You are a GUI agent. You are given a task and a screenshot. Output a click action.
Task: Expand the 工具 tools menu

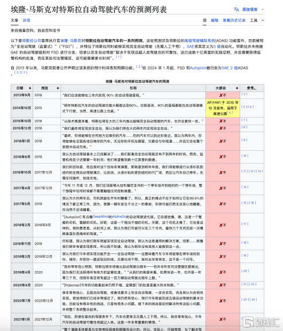[257, 20]
